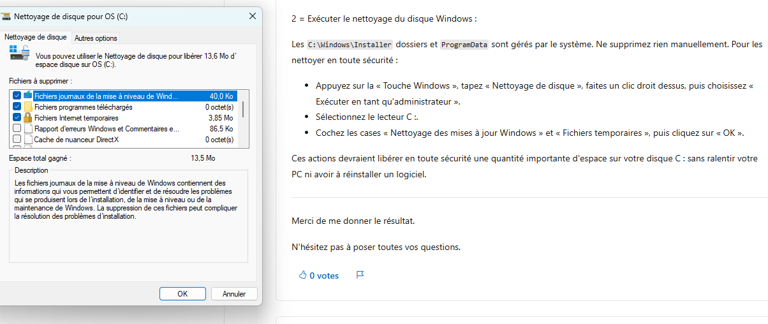
Task: Click the Fichiers à supprimer label
Action: point(40,82)
